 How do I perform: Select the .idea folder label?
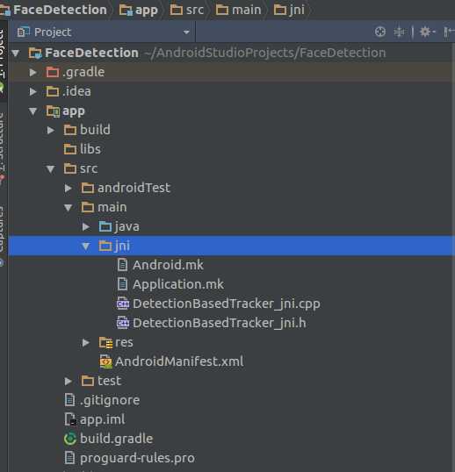[x=76, y=91]
